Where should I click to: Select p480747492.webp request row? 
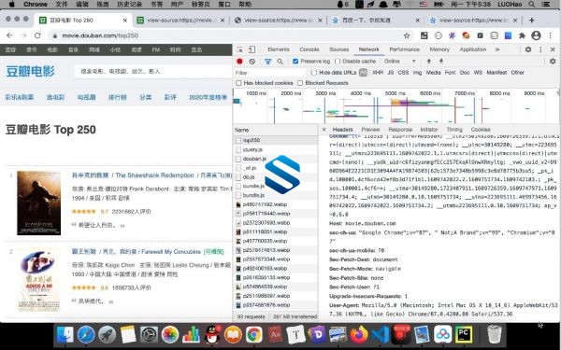(x=276, y=204)
